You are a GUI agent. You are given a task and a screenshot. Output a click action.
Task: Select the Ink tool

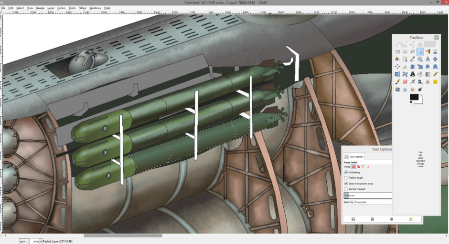tap(420, 81)
